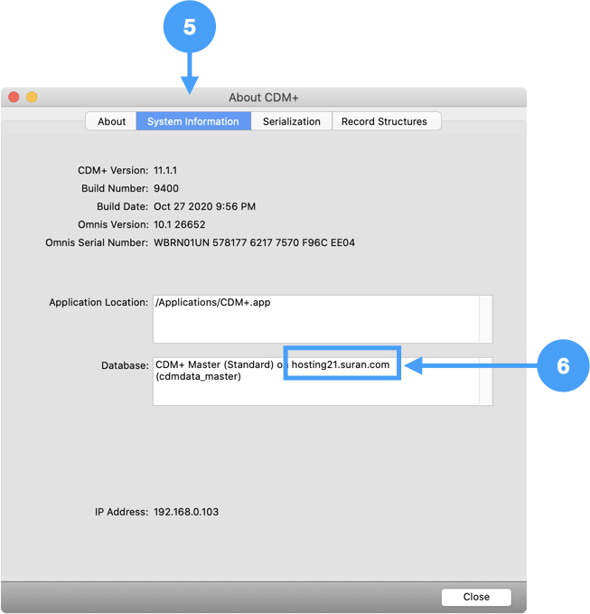590x614 pixels.
Task: Click the Omnis Serial Number value
Action: pyautogui.click(x=254, y=242)
